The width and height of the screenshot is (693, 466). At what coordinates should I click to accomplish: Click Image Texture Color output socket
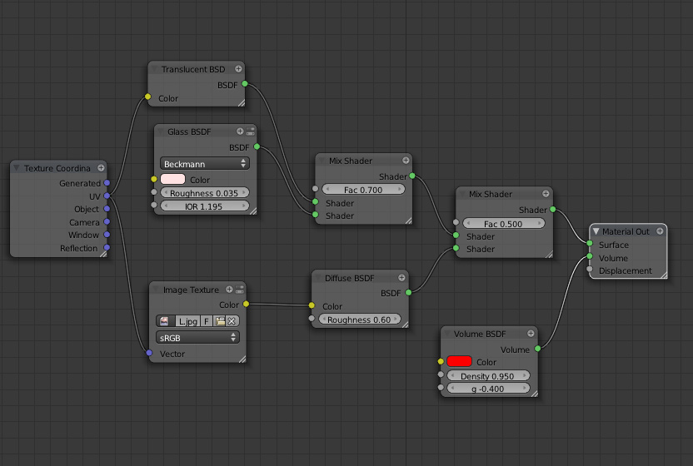pyautogui.click(x=247, y=304)
